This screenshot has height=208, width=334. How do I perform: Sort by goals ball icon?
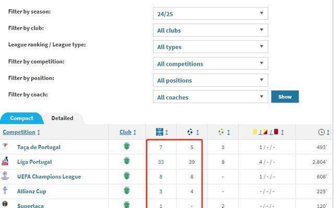tap(190, 132)
